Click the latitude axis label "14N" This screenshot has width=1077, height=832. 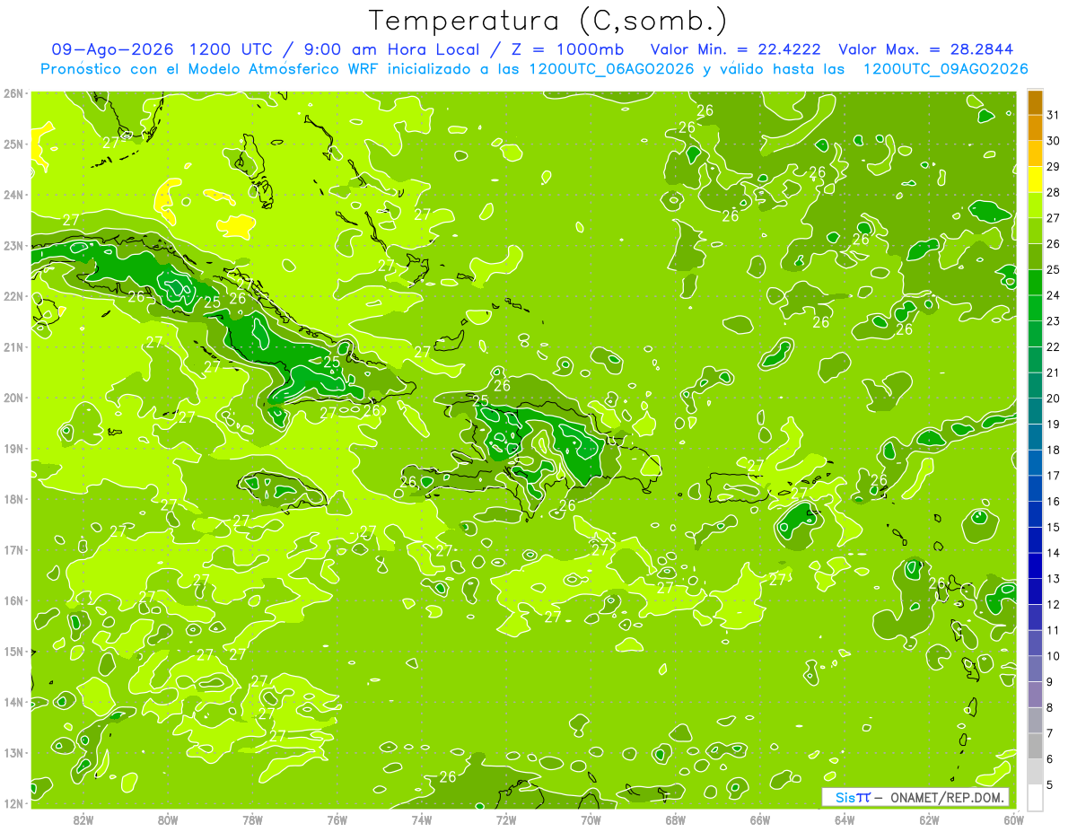pyautogui.click(x=13, y=702)
